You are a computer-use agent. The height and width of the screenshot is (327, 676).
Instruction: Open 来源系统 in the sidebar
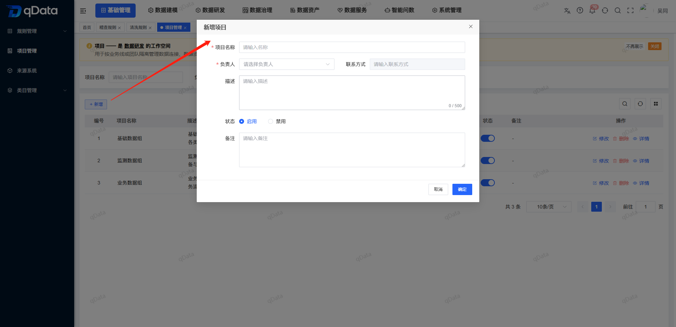pyautogui.click(x=37, y=71)
